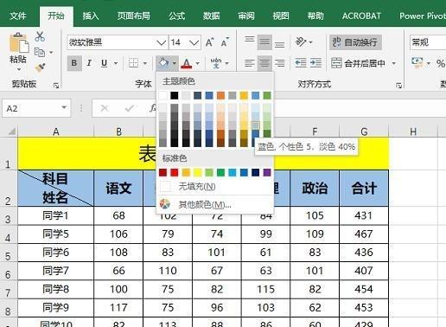Switch to the 插入 tab
The height and width of the screenshot is (327, 446).
91,16
